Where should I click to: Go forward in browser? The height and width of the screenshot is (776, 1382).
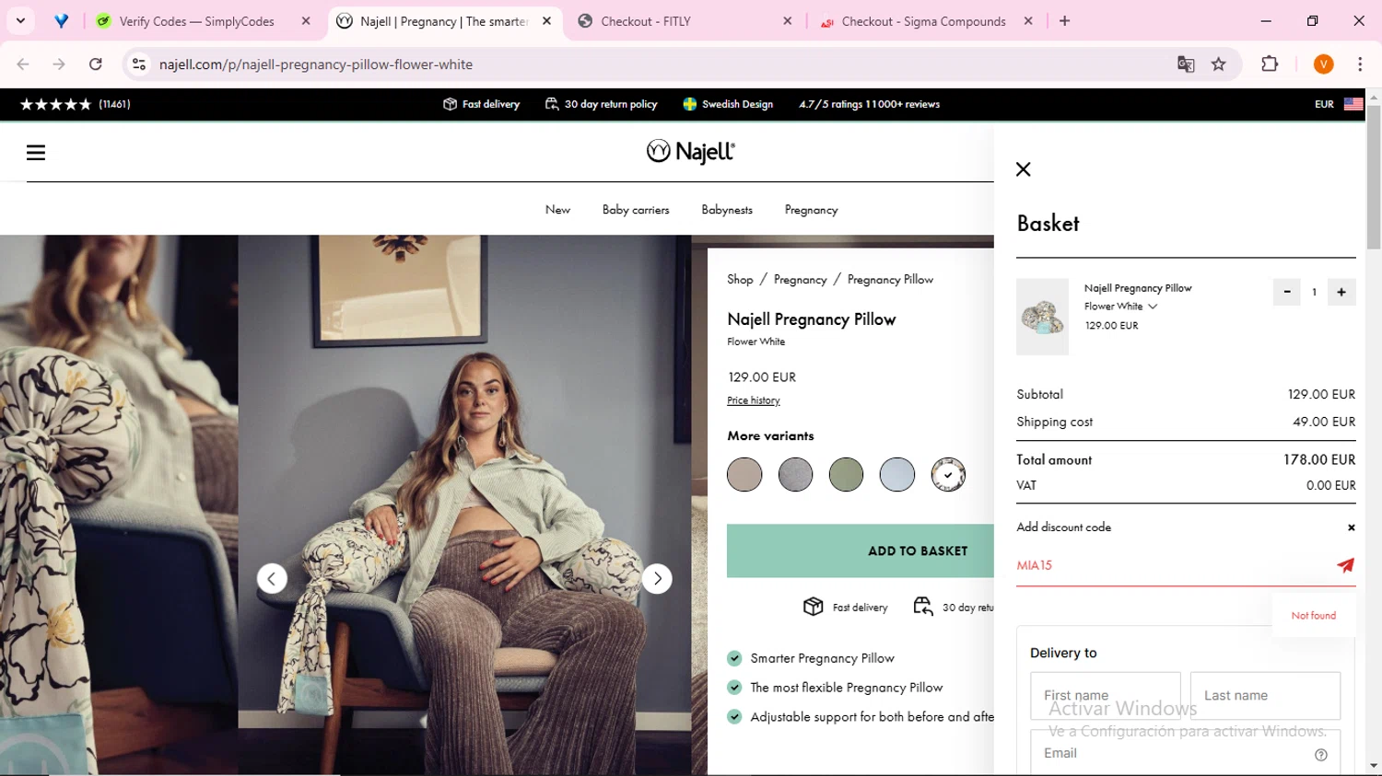click(59, 64)
